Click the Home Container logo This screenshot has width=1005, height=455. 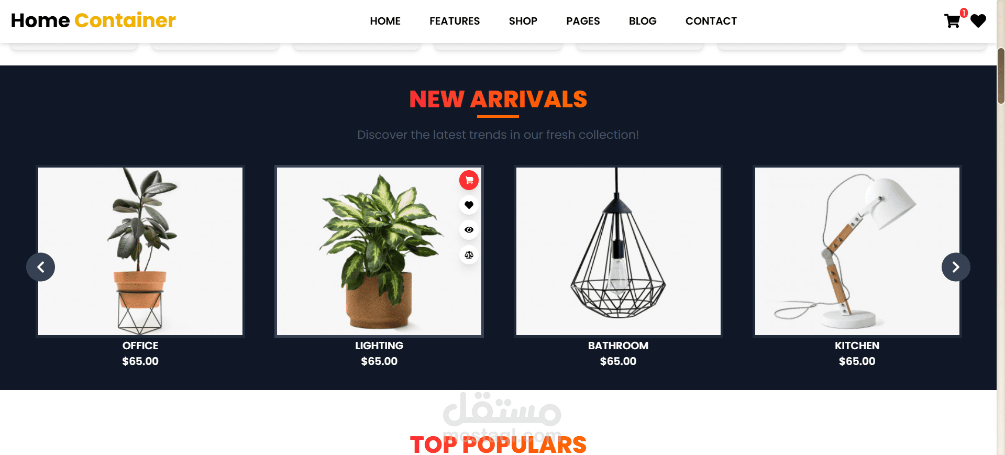coord(93,20)
